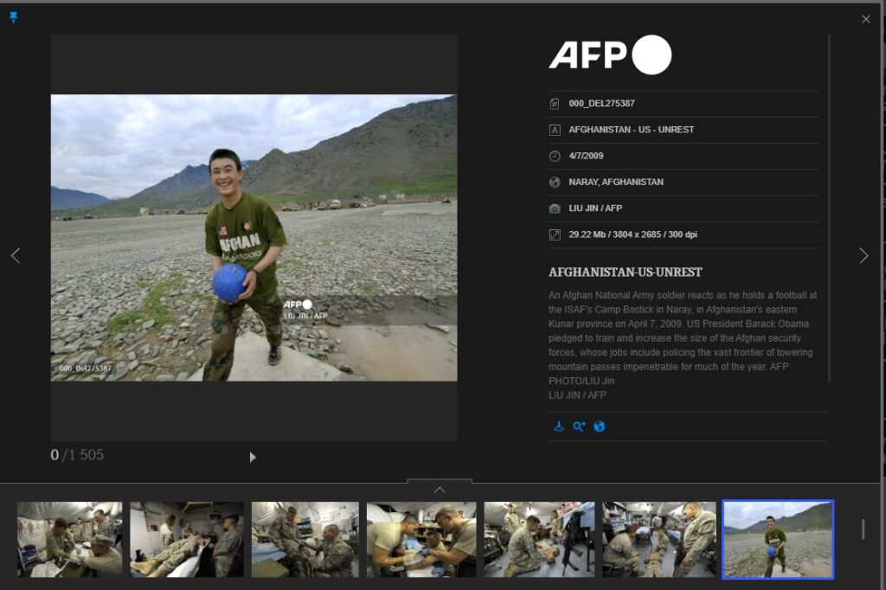
Task: Start the slideshow play button
Action: pyautogui.click(x=253, y=457)
